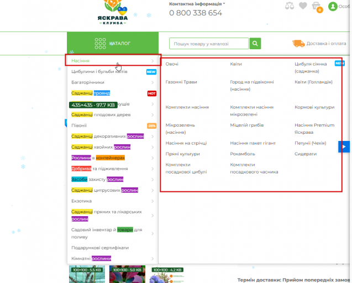Expand the Засоби захисту рослин chevron
352x283 pixels.
(153, 180)
